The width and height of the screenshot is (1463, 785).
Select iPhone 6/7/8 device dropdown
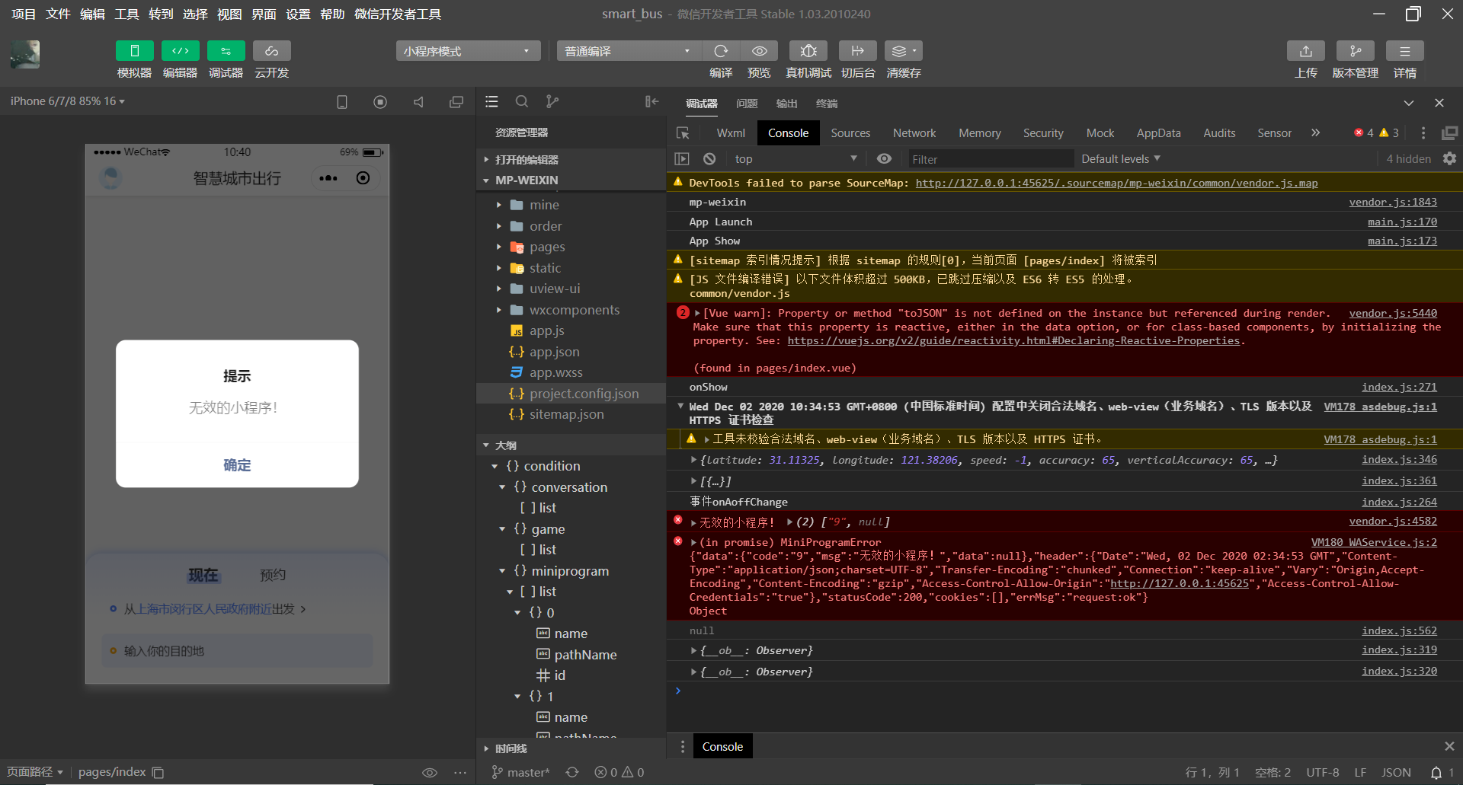(68, 101)
